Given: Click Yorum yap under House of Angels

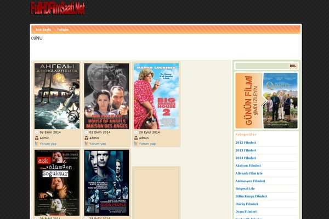Looking at the screenshot, I should (98, 144).
